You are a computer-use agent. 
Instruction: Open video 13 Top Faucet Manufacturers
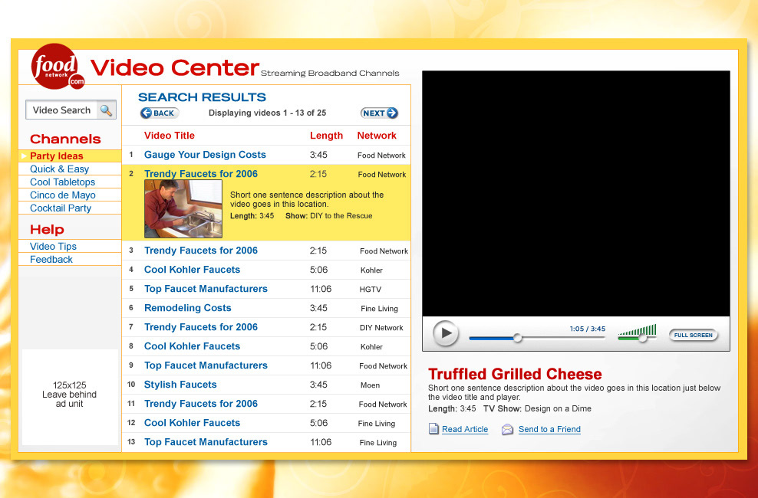click(x=206, y=442)
